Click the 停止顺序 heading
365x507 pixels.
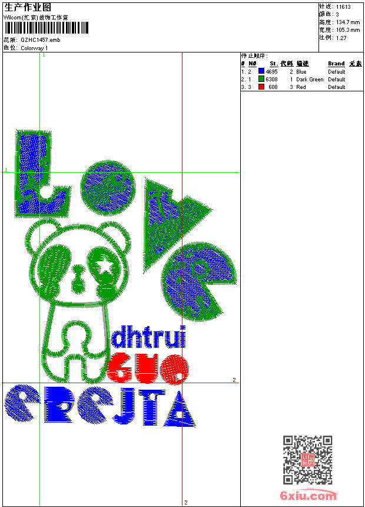[x=254, y=55]
